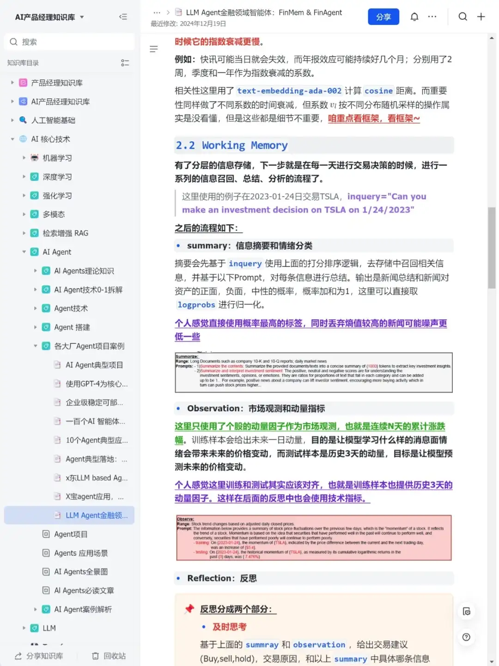Open the document outline hamburger icon

click(x=154, y=48)
